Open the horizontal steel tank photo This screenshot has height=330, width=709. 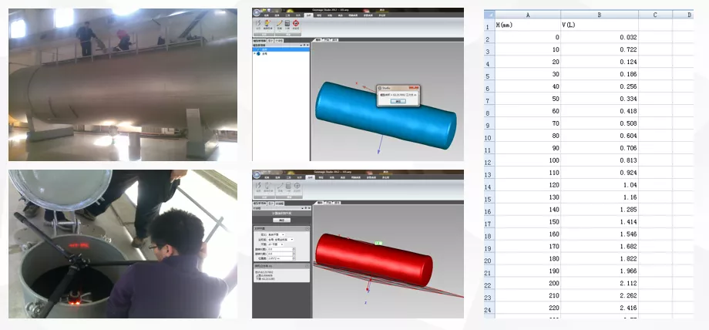[123, 83]
